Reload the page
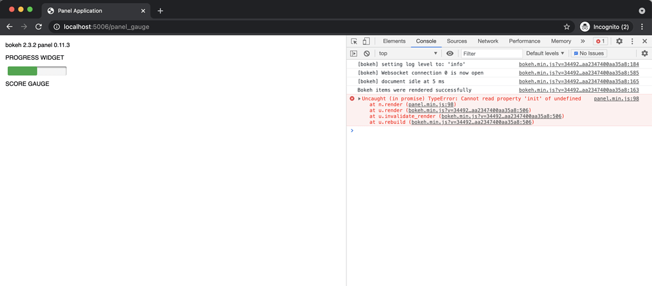 [39, 27]
